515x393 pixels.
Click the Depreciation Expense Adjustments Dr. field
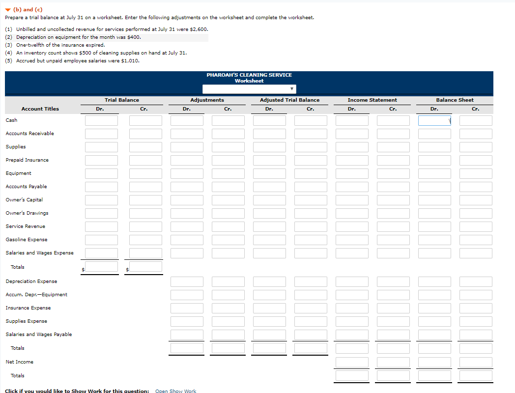tap(186, 281)
